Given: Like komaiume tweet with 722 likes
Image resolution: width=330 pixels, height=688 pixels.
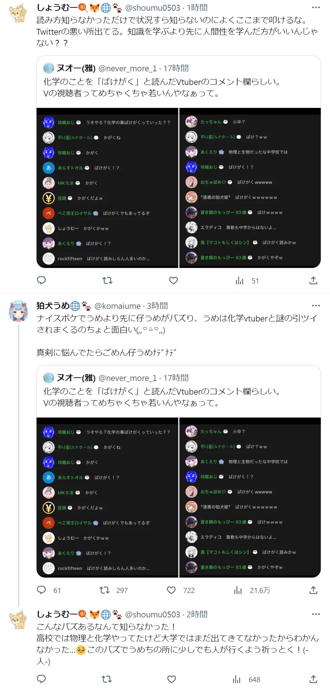Looking at the screenshot, I should (181, 590).
